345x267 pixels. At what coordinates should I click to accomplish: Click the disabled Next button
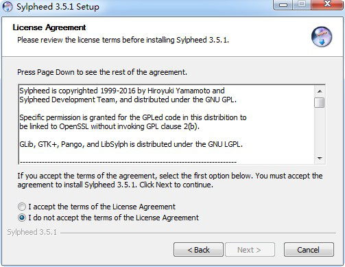pos(250,250)
